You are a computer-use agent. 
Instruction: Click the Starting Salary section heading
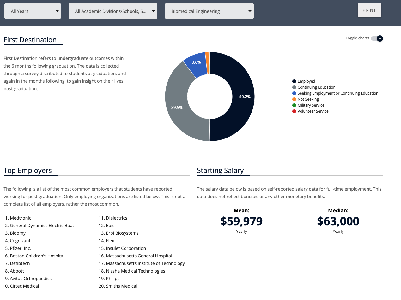click(220, 170)
